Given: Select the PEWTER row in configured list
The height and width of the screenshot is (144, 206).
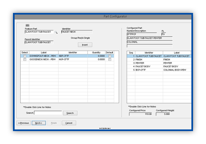Looking at the screenshot, I should (159, 63).
